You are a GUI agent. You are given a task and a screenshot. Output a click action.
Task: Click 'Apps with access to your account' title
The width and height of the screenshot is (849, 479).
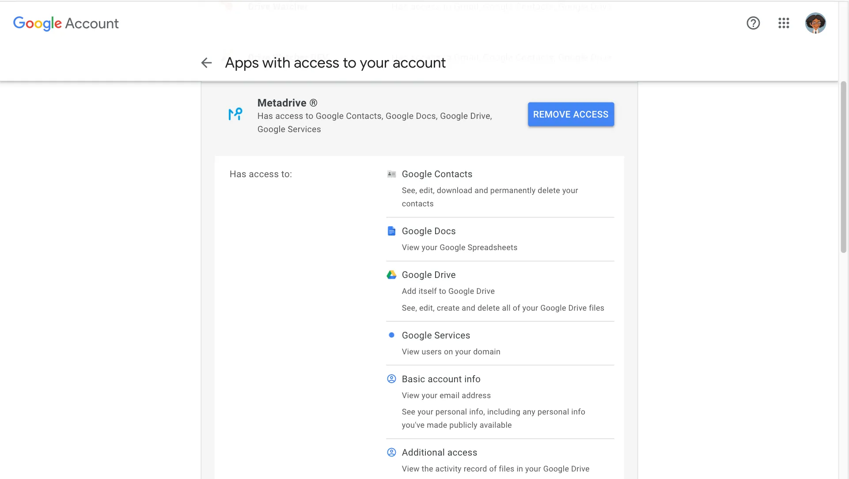click(x=335, y=63)
